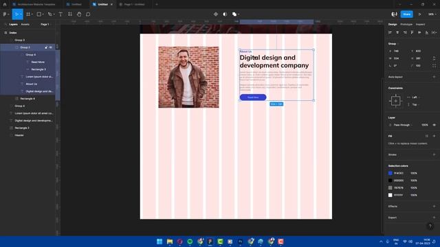The image size is (440, 247).
Task: Select the Move tool
Action: [x=16, y=14]
